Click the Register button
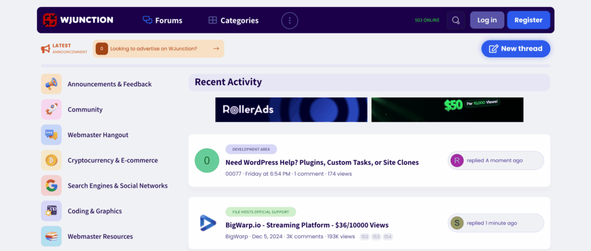 pyautogui.click(x=529, y=20)
